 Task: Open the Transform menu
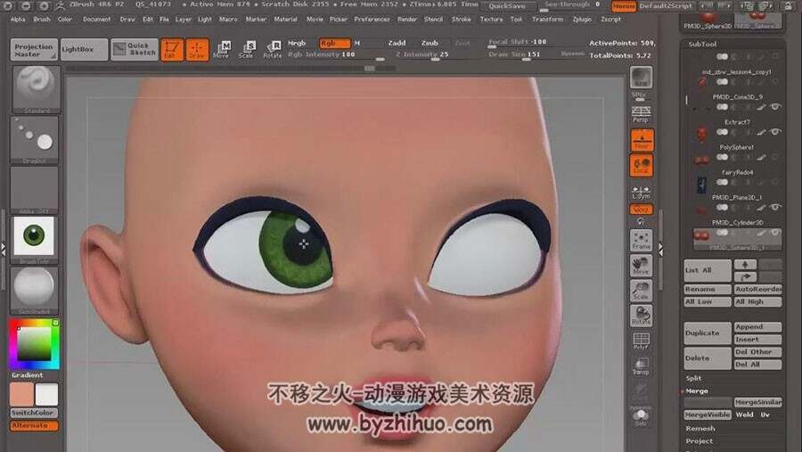(x=547, y=20)
